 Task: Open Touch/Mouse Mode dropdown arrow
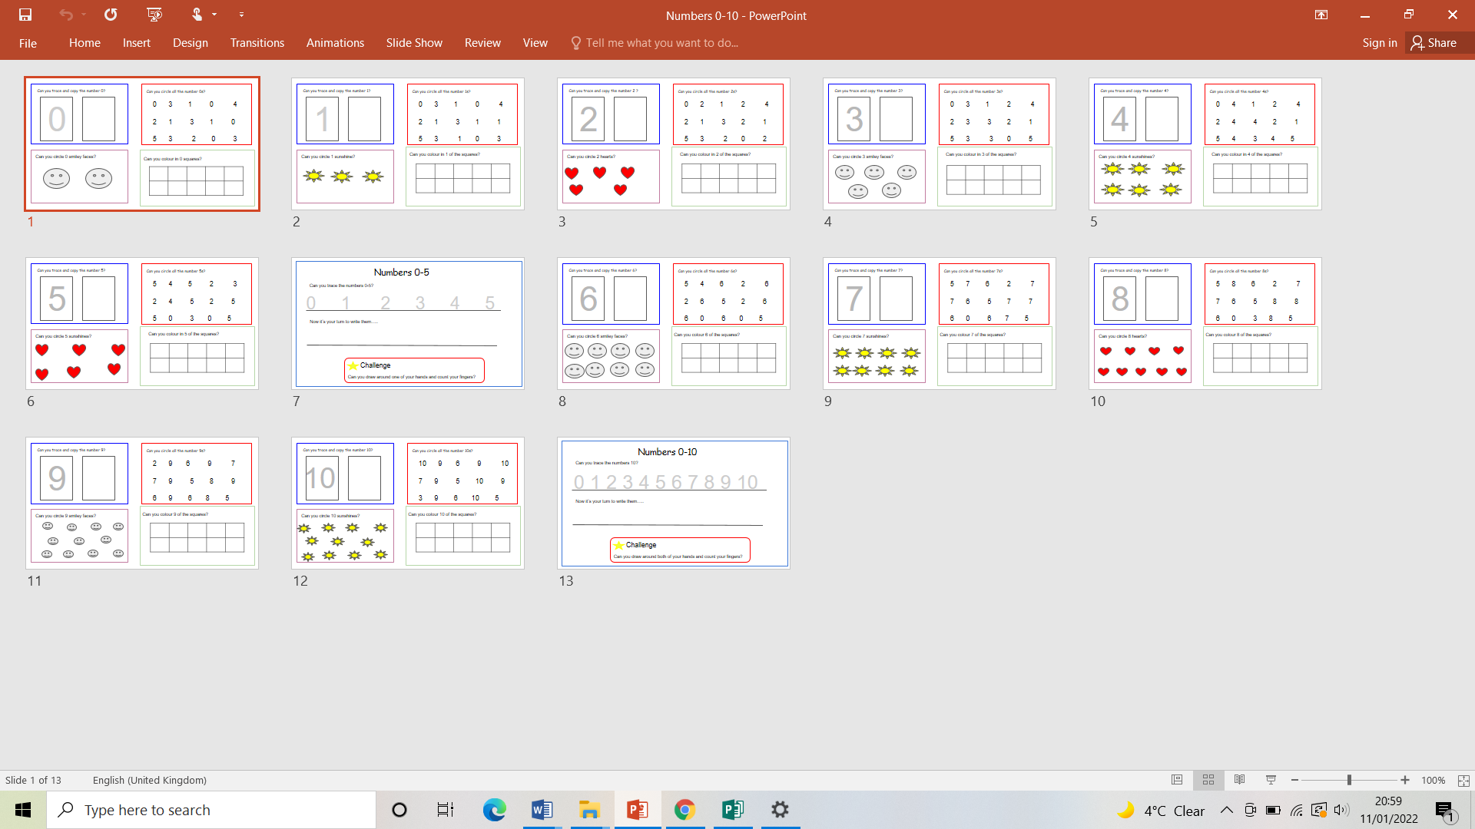tap(213, 14)
